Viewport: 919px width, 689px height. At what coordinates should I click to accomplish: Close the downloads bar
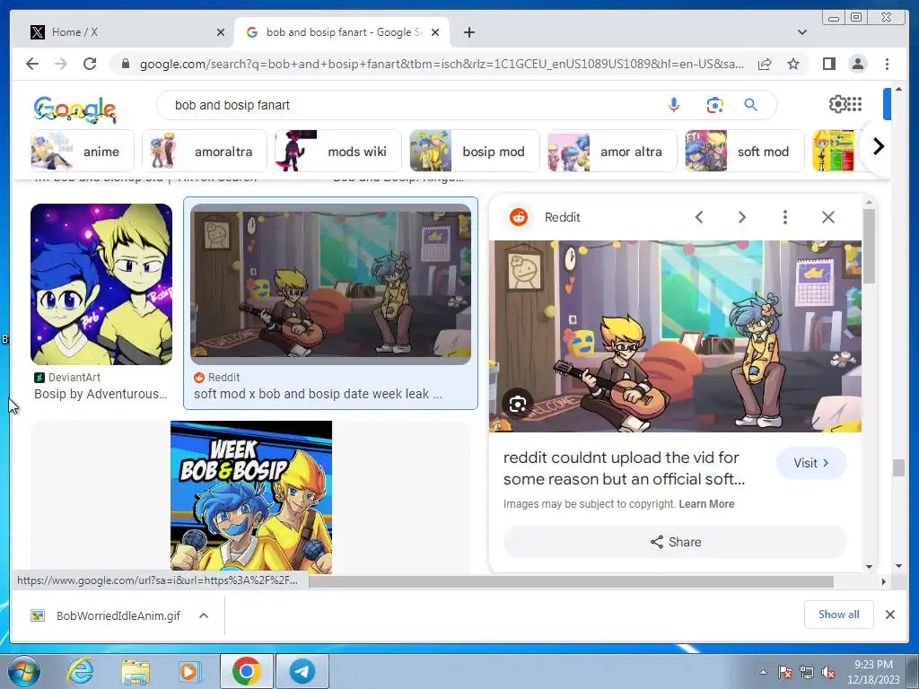889,615
